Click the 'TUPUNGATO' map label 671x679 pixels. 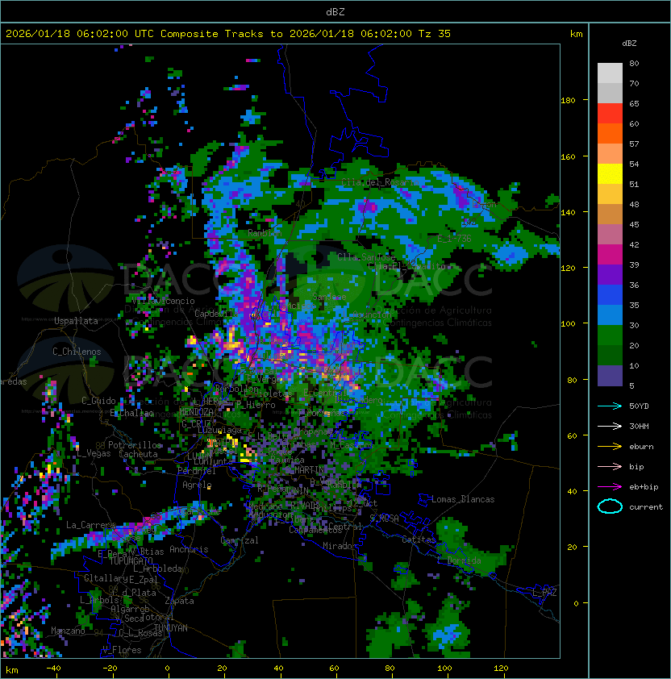pos(131,560)
